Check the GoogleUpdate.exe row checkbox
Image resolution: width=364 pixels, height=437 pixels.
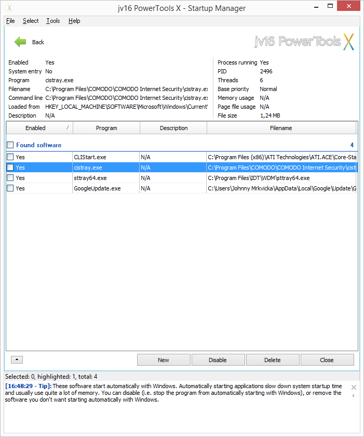click(10, 188)
